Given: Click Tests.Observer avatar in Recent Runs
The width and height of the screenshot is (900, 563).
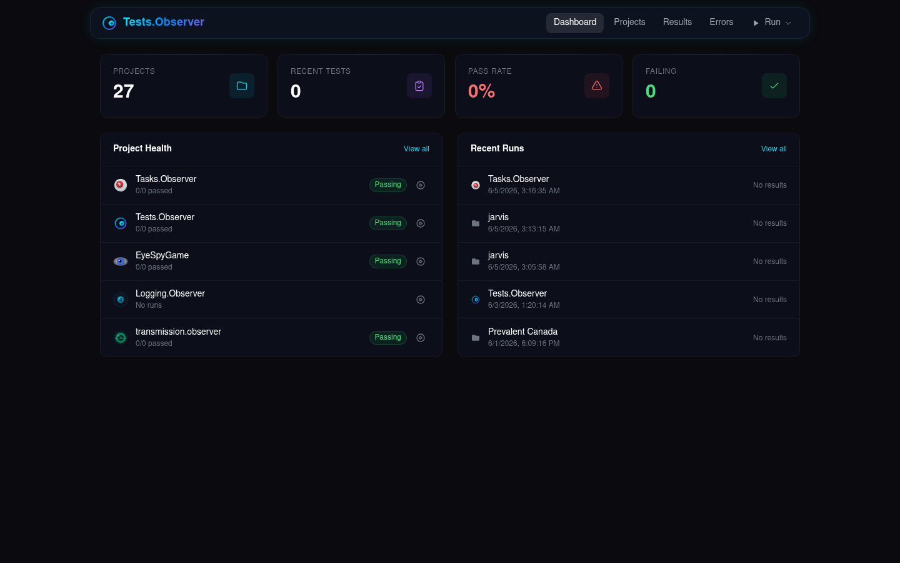Looking at the screenshot, I should tap(476, 300).
